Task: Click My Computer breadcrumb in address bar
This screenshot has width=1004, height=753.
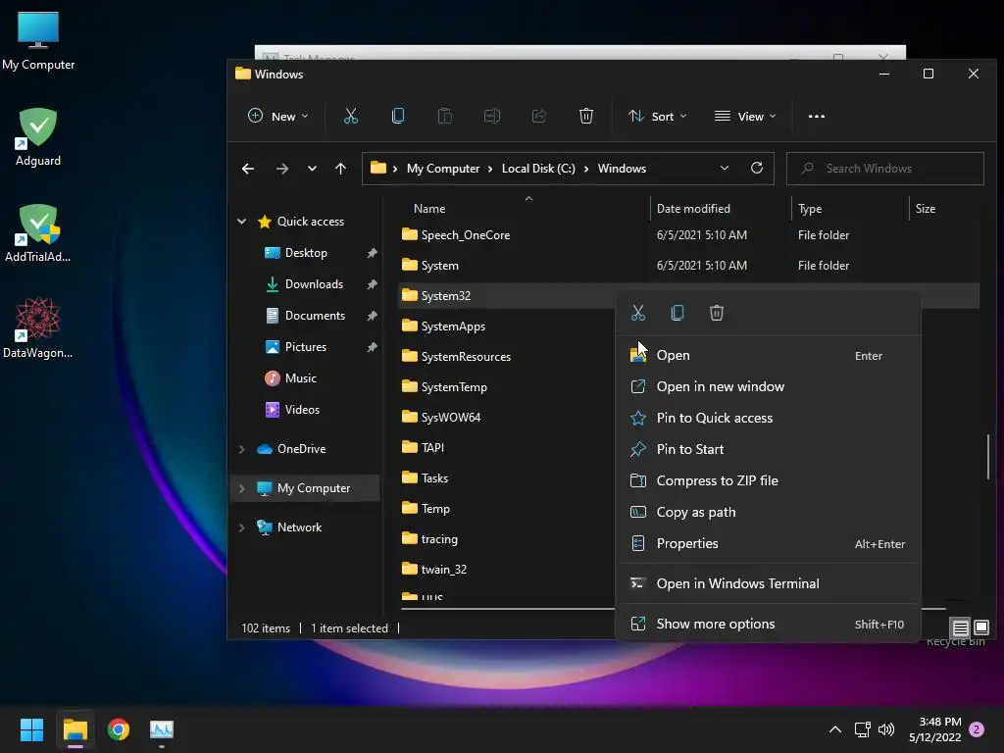Action: [x=443, y=169]
